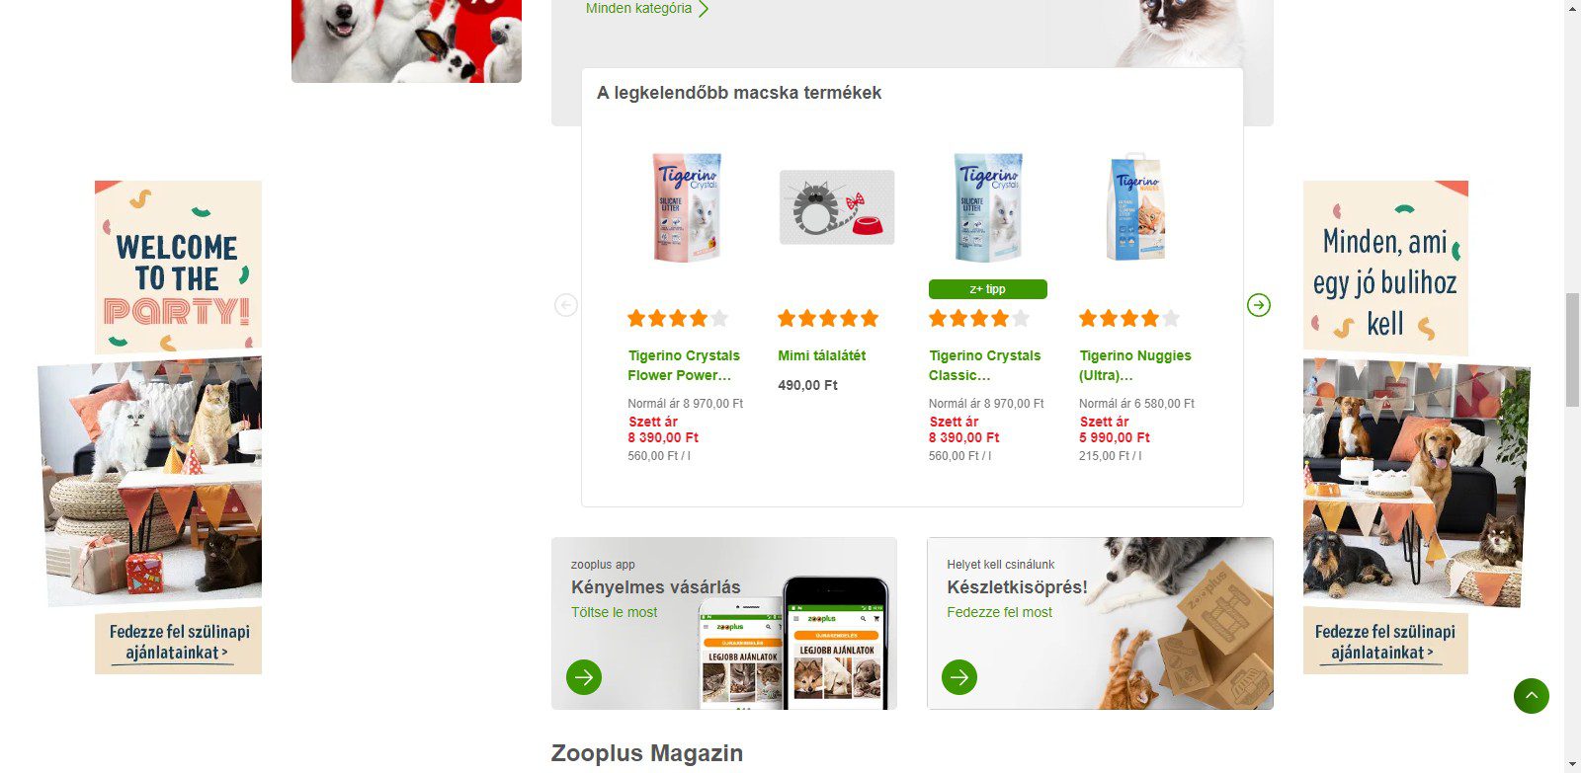The image size is (1581, 773).
Task: Click green arrow on Készletkisöprés banner
Action: pos(959,677)
